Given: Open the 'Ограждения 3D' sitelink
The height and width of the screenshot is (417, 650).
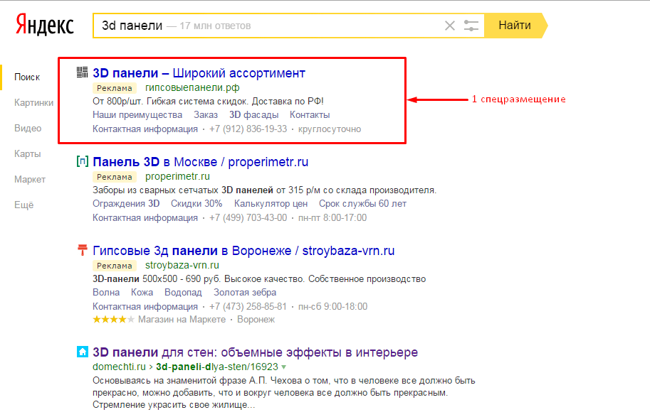Looking at the screenshot, I should (126, 204).
